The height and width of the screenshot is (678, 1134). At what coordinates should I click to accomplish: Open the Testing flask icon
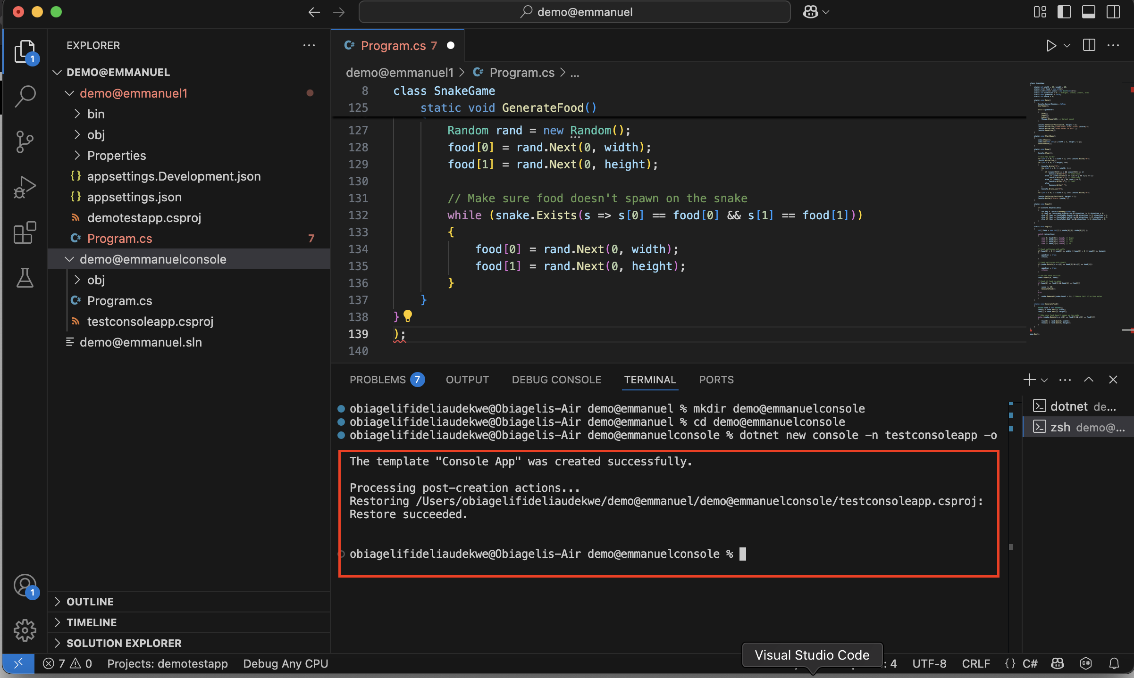(x=25, y=278)
